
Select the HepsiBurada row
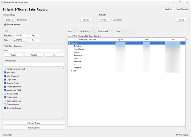(x=127, y=49)
